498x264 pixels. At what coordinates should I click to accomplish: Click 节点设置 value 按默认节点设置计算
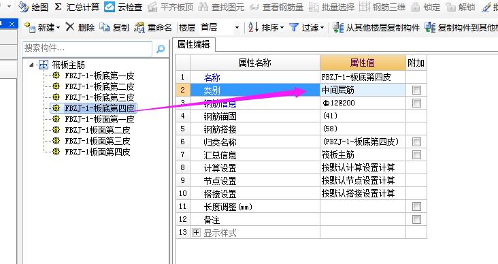click(x=363, y=181)
